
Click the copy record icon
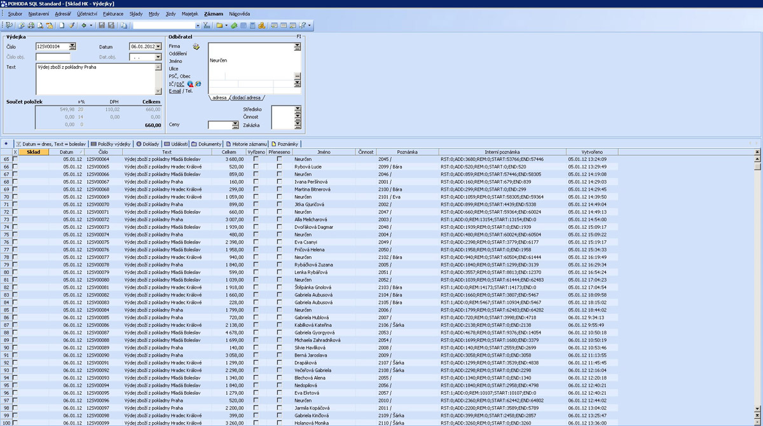click(123, 25)
